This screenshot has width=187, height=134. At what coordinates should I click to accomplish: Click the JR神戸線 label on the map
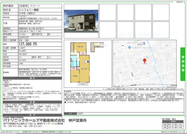[x=133, y=85]
